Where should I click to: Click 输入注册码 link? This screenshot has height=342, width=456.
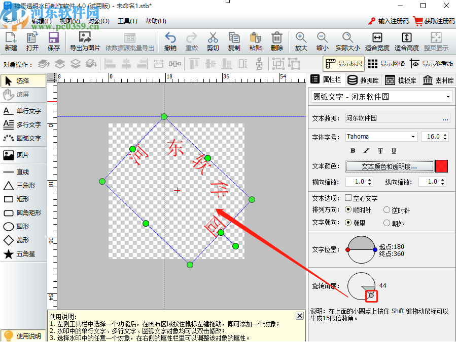[389, 21]
